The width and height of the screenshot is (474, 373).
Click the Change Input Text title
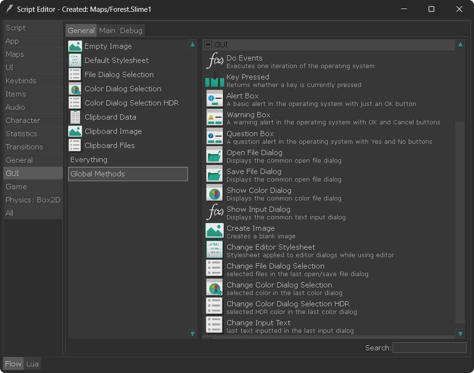pos(258,323)
